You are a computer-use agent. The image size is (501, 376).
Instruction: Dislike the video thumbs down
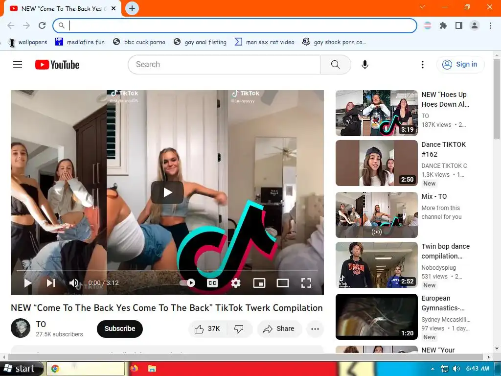[x=239, y=329]
